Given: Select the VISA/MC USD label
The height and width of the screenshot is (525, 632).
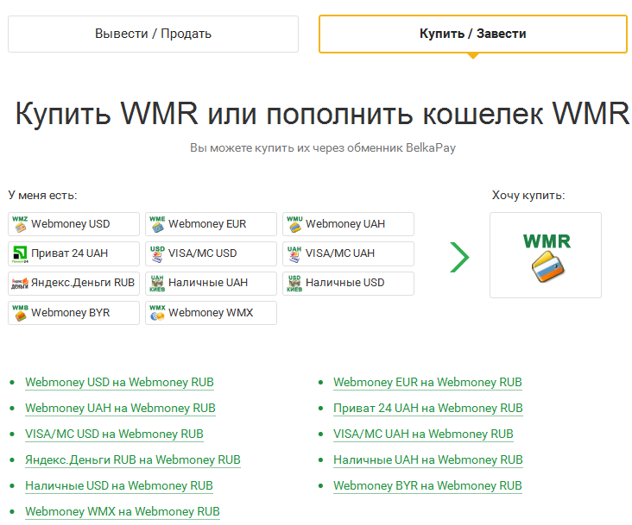Looking at the screenshot, I should tap(202, 253).
